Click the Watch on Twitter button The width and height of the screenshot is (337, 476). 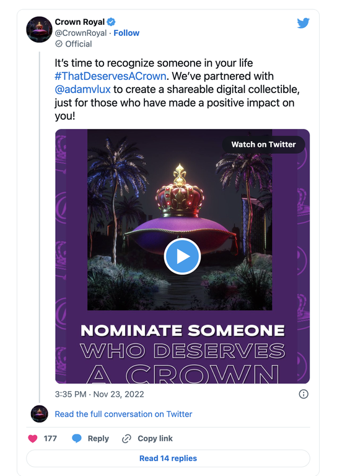tap(263, 144)
